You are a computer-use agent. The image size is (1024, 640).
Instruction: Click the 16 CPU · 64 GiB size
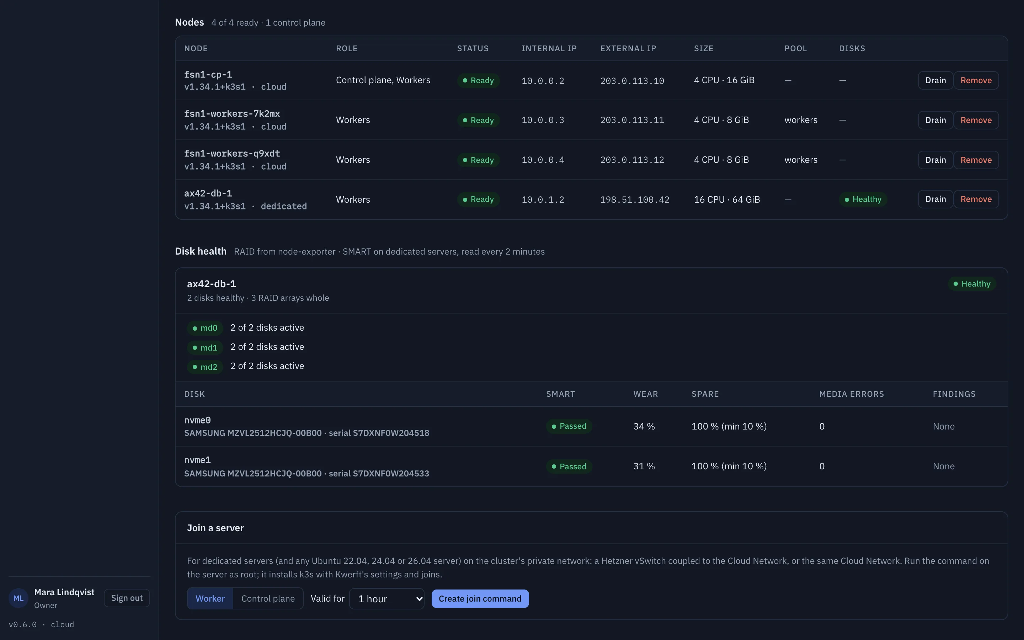pos(727,199)
